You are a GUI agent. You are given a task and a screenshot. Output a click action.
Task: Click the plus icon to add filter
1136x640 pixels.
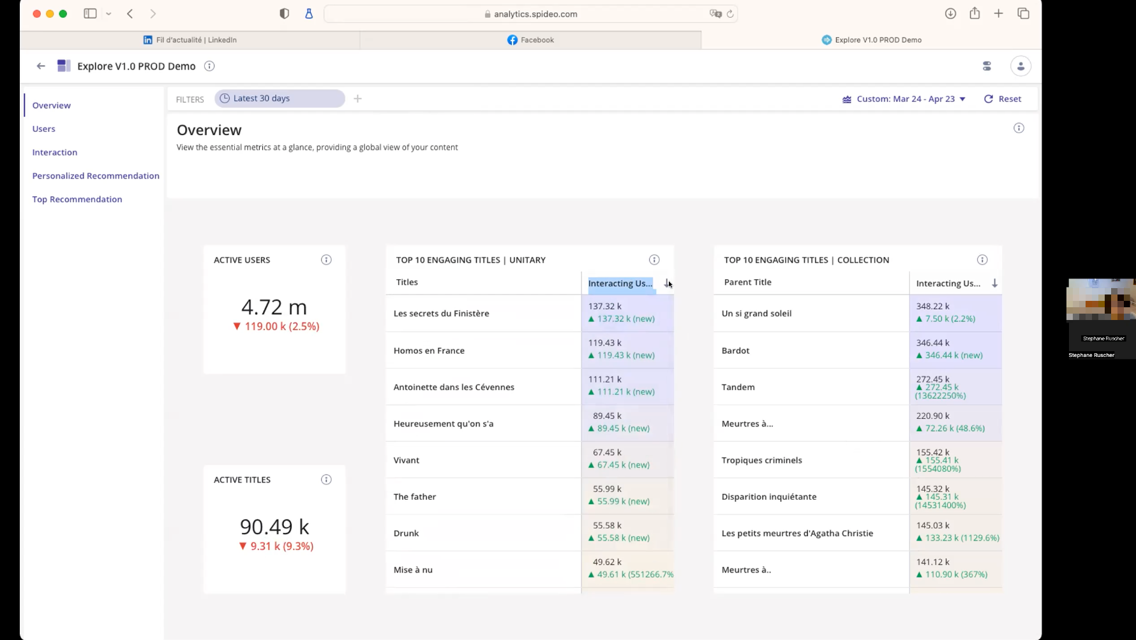tap(357, 98)
